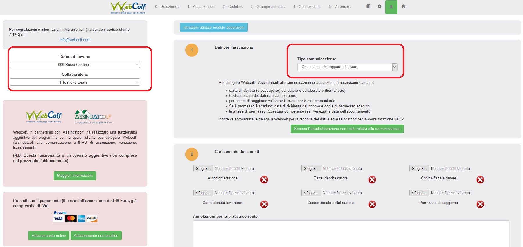The width and height of the screenshot is (523, 247).
Task: Click Sfoglia for Permesso di soggiorno
Action: [x=419, y=193]
